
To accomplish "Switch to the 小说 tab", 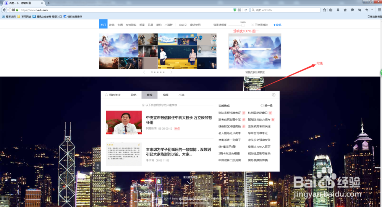I will [x=181, y=95].
